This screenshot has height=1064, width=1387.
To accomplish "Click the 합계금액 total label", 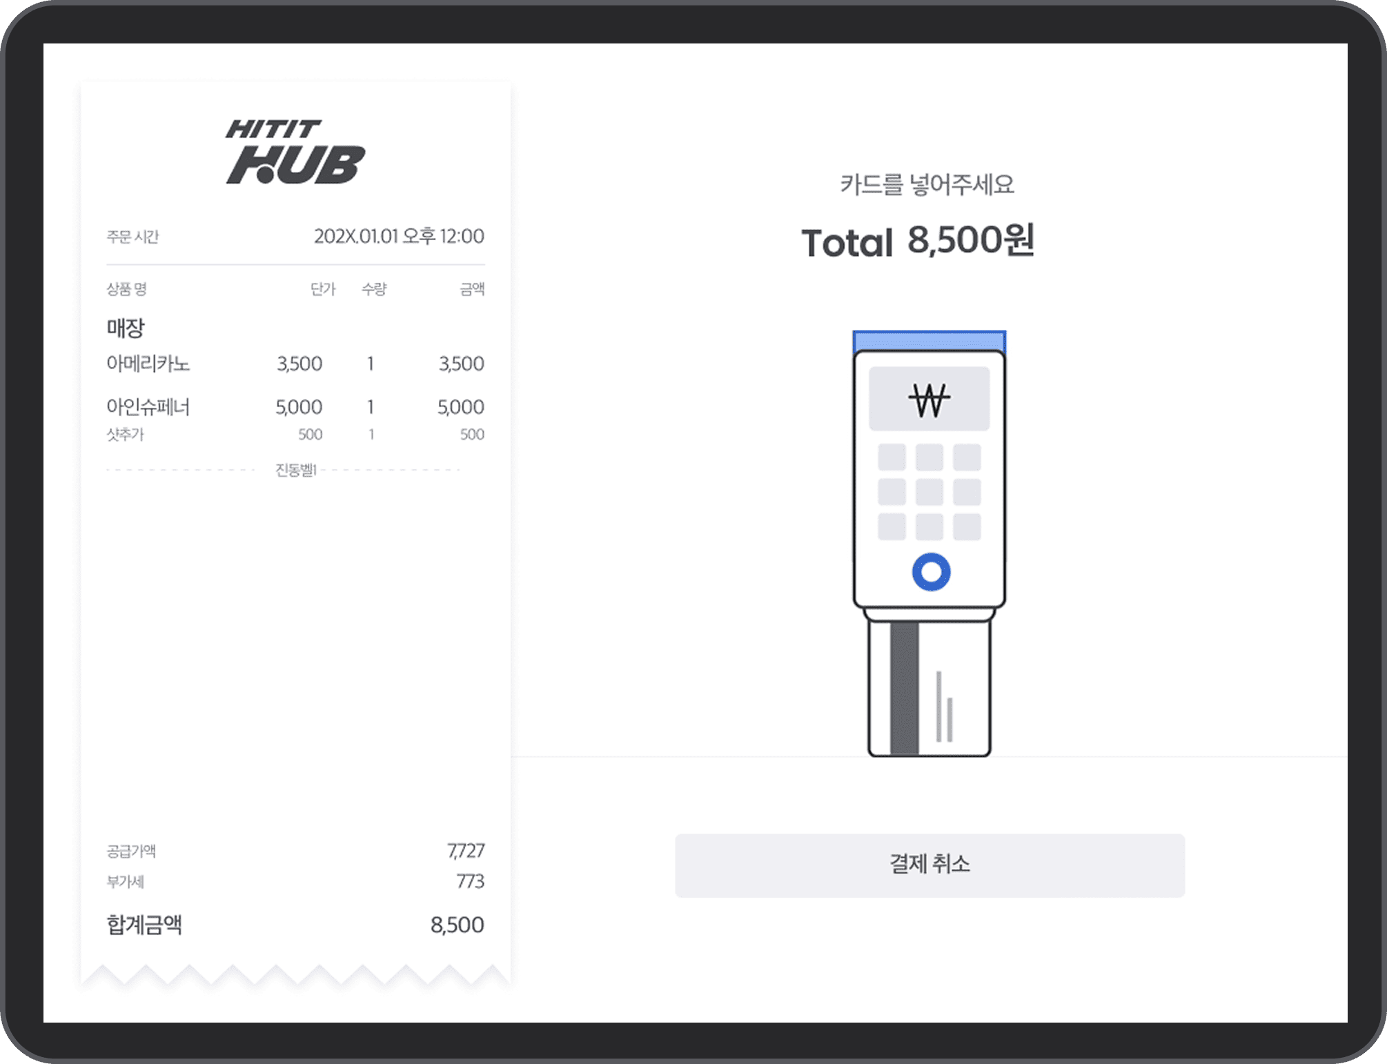I will [x=144, y=925].
